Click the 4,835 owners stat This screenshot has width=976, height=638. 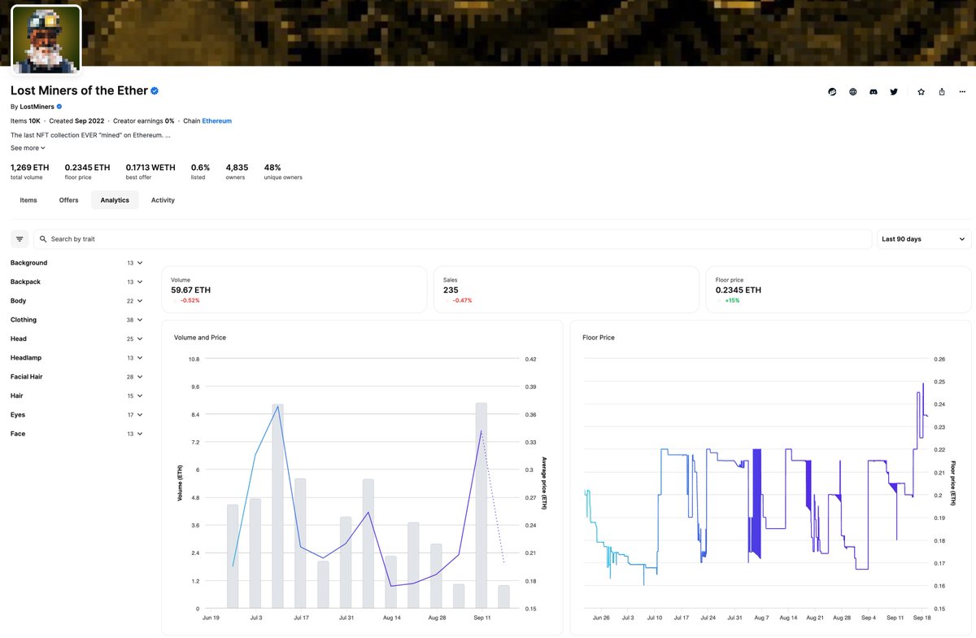click(x=237, y=172)
